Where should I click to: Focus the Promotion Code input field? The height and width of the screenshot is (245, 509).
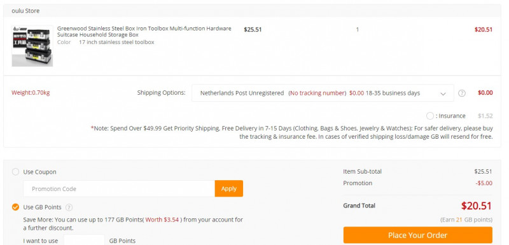(119, 188)
